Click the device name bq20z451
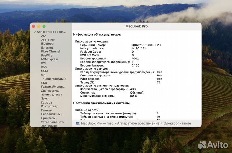 139,49
